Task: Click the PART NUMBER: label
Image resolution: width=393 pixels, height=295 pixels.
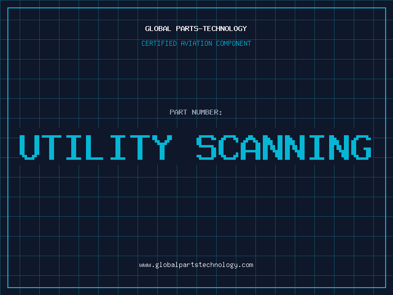Action: tap(196, 112)
